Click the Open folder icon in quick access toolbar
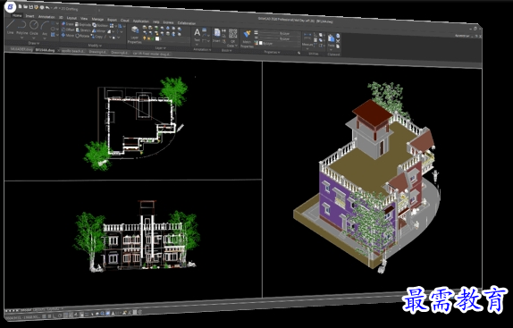 pos(26,7)
